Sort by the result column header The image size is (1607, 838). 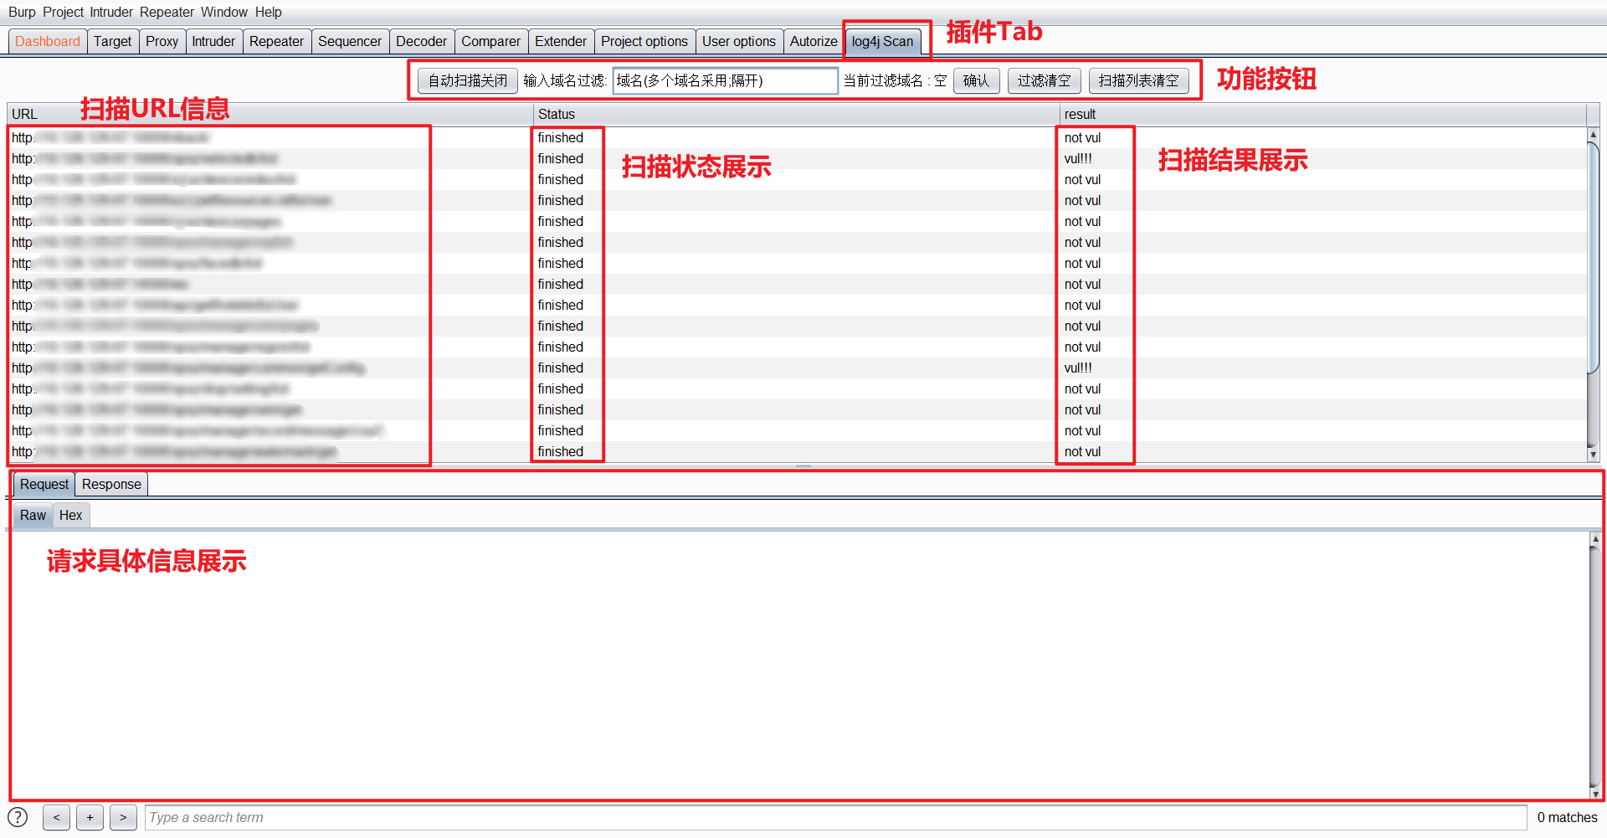(x=1322, y=115)
